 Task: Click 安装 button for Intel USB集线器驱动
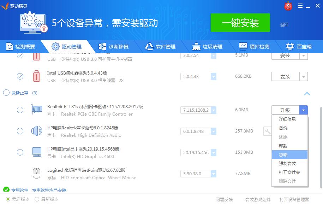coord(285,76)
